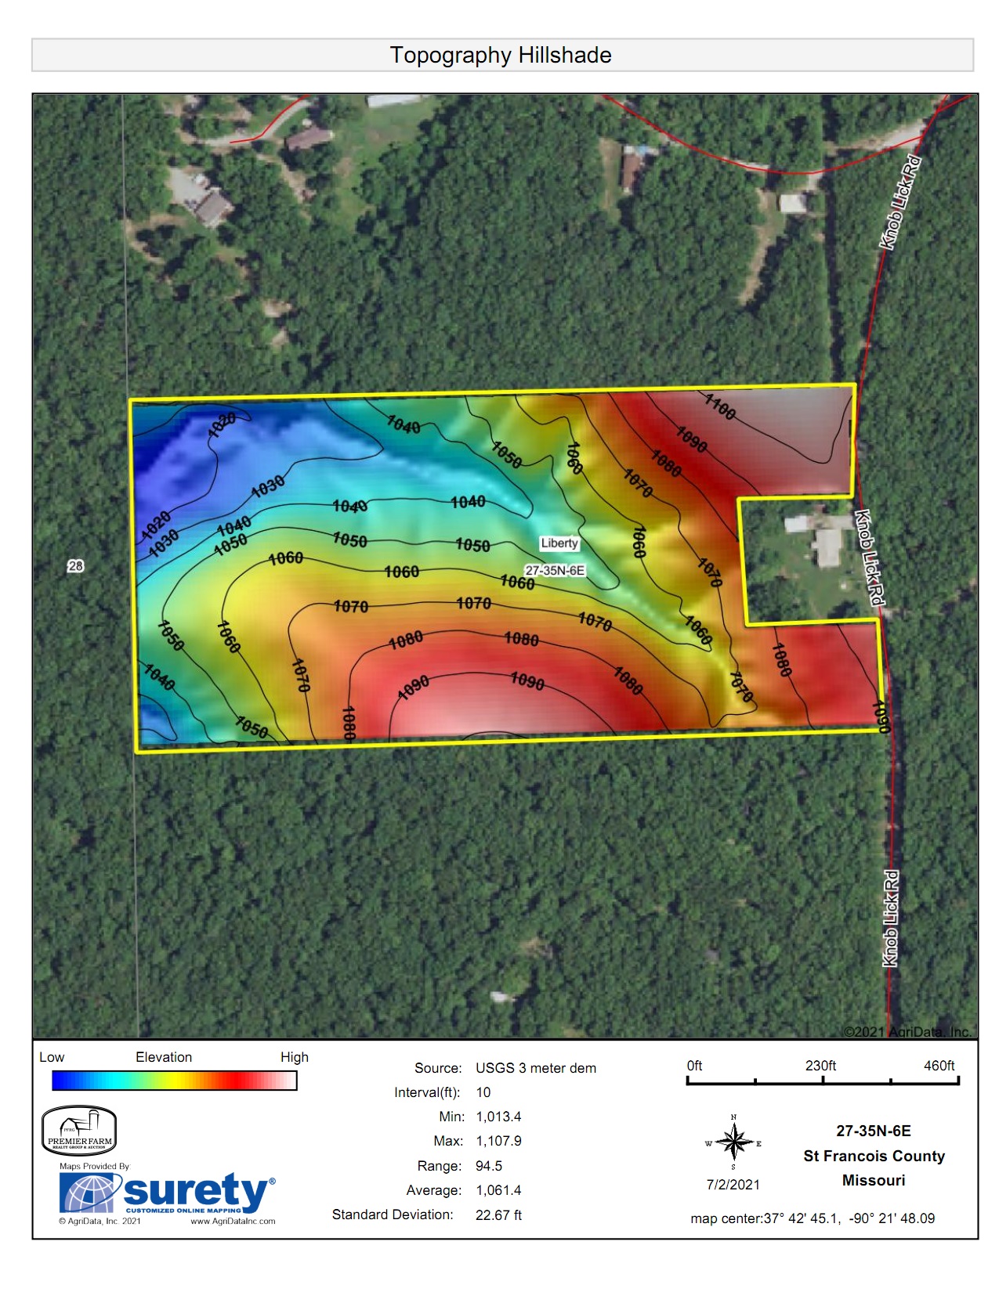
Task: Click the Max elevation value 1,107.9
Action: (498, 1141)
